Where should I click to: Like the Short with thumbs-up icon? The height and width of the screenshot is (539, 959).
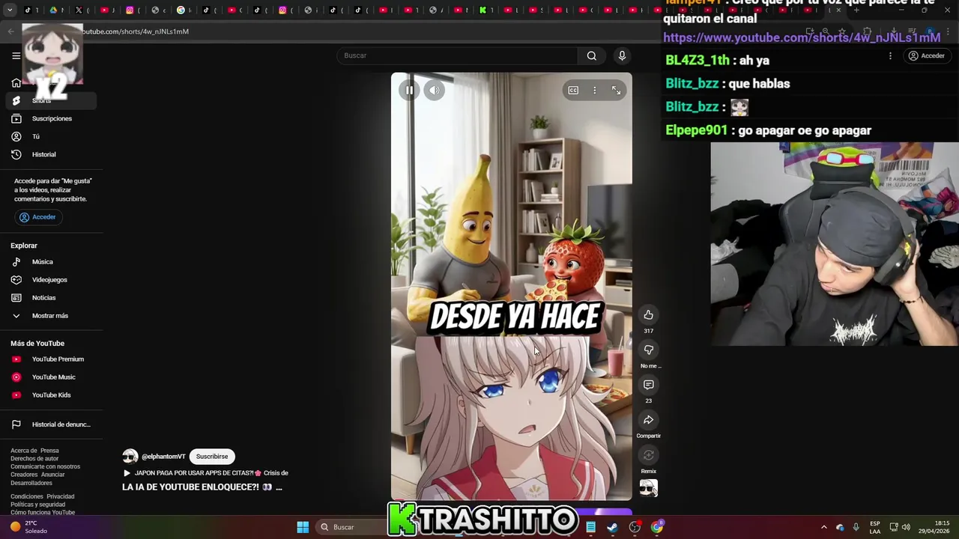[x=649, y=315]
